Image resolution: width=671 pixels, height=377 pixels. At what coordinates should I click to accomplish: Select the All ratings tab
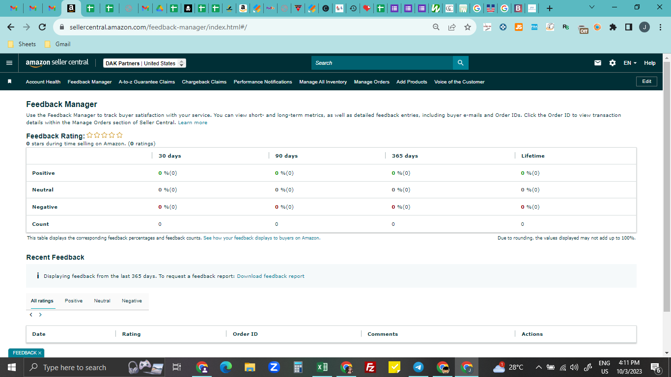click(42, 301)
